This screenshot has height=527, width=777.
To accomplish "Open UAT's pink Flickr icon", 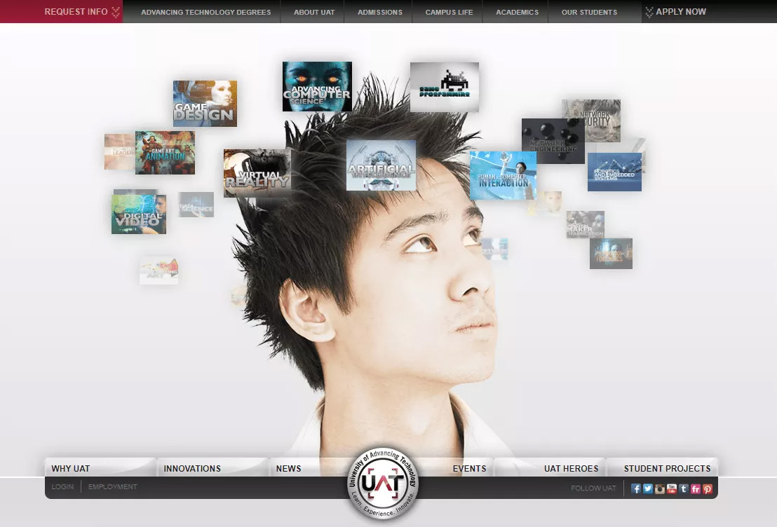I will 695,489.
